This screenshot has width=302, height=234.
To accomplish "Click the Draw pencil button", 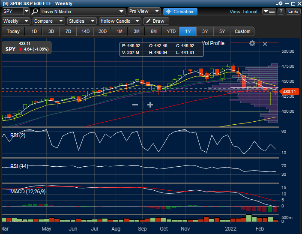I will click(x=156, y=21).
